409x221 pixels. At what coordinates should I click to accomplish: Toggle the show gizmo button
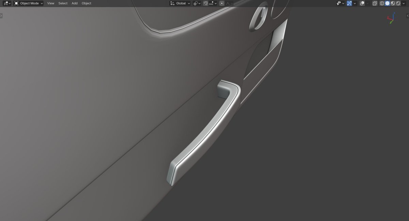click(x=349, y=3)
